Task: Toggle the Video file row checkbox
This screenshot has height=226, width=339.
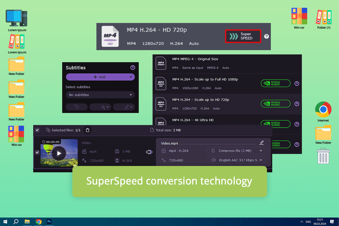Action: (x=37, y=152)
